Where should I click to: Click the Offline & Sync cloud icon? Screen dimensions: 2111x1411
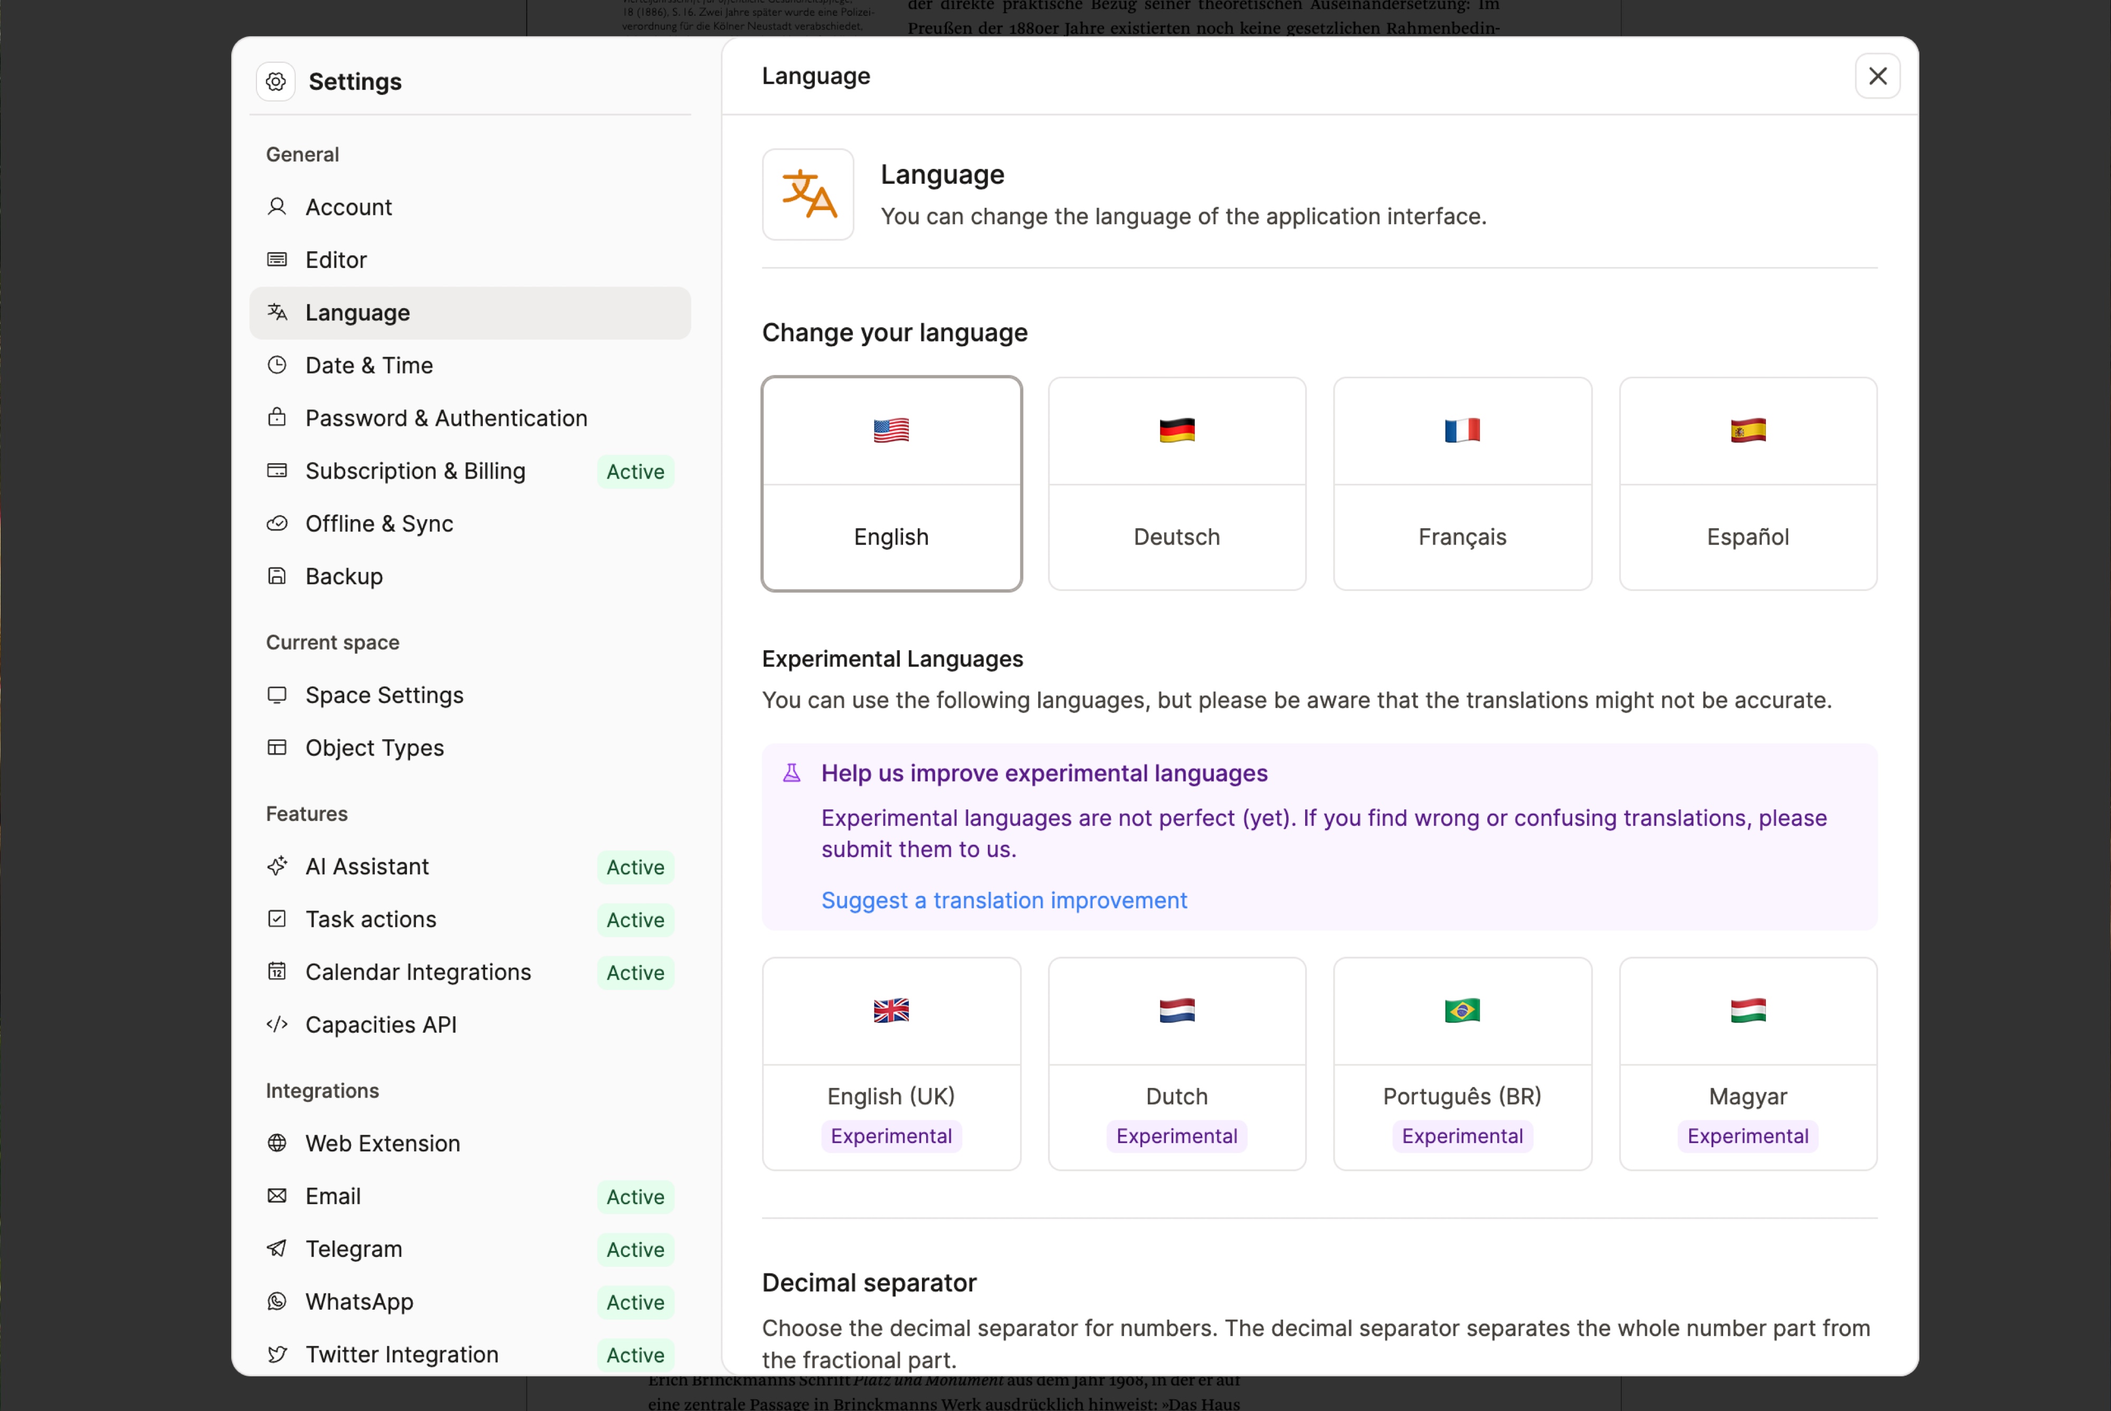pos(277,523)
